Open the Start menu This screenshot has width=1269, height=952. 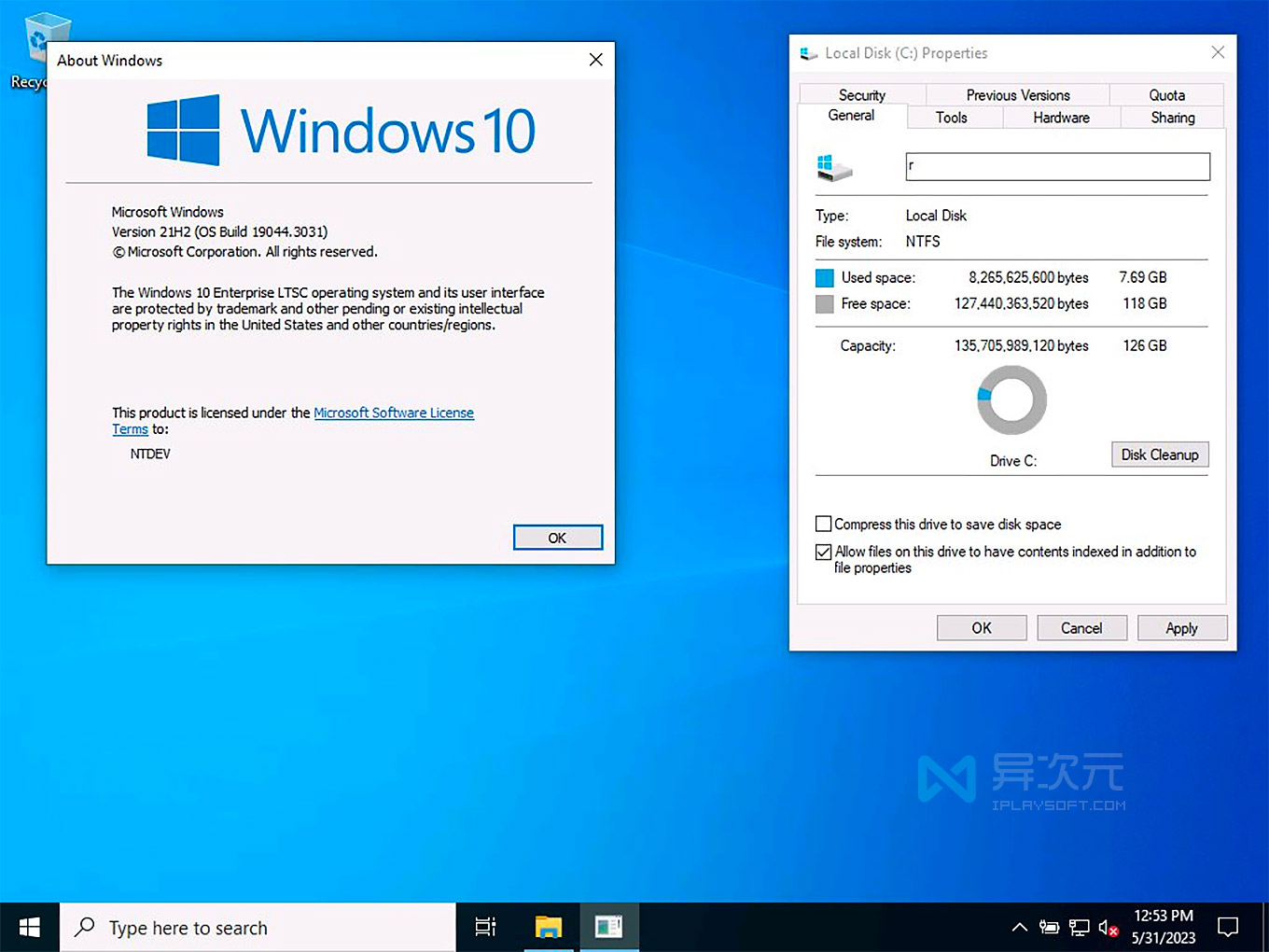pyautogui.click(x=29, y=927)
